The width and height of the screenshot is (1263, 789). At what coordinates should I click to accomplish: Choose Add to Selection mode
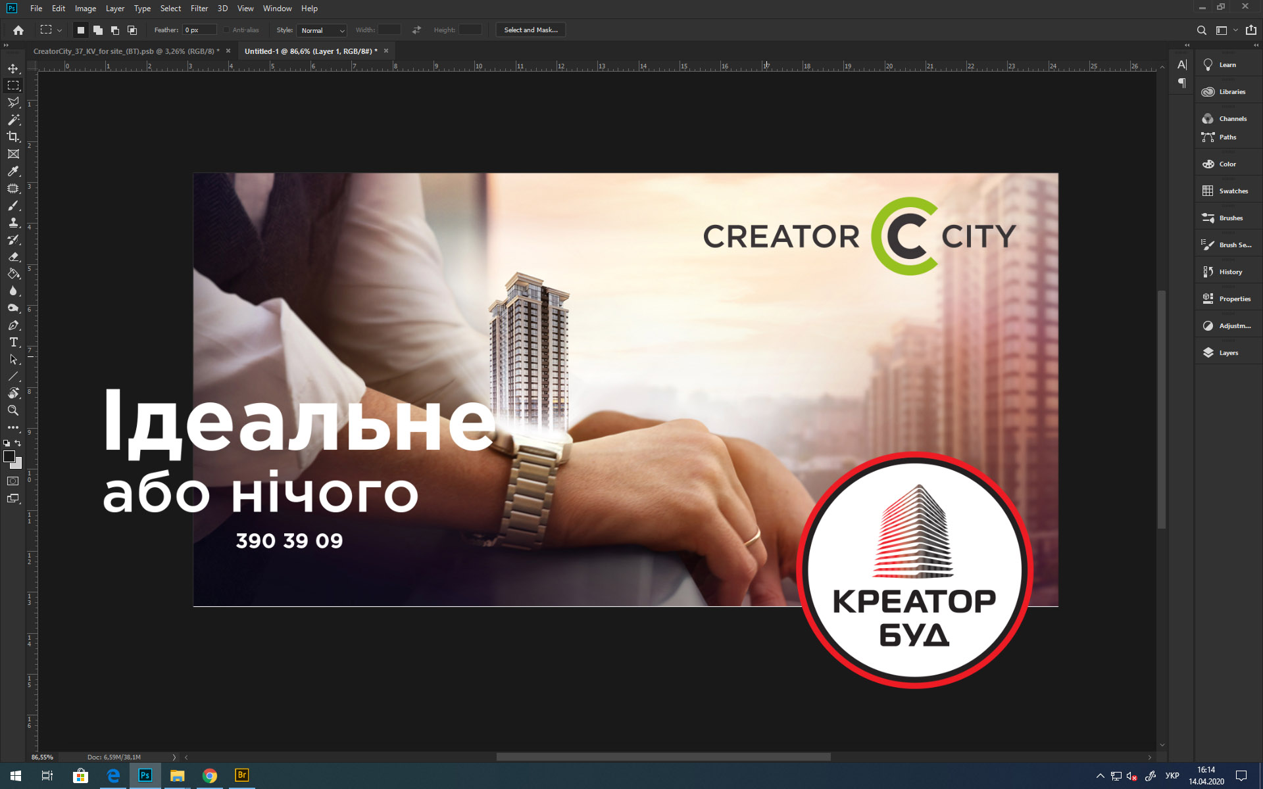tap(98, 30)
